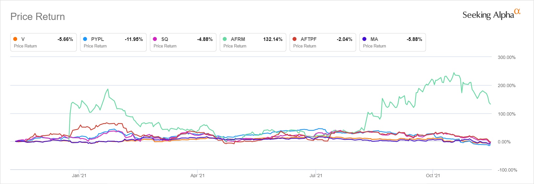534x184 pixels.
Task: Select the MA ticker label
Action: click(x=374, y=39)
